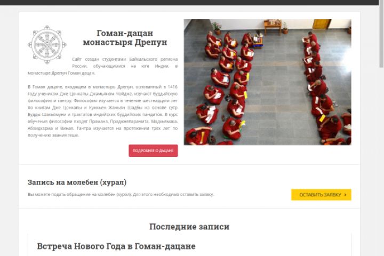384x256 pixels.
Task: Click the yellow door in the photo
Action: pyautogui.click(x=322, y=24)
